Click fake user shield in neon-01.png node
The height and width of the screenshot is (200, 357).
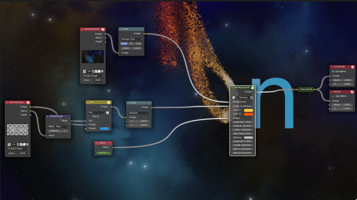18,145
